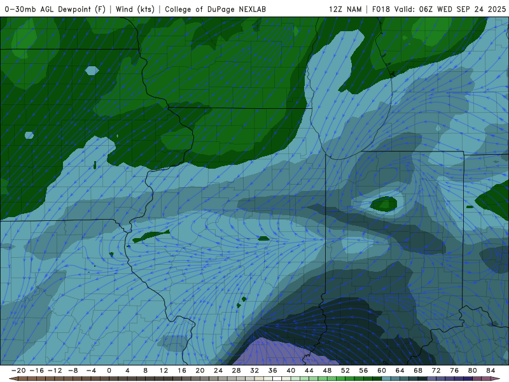Screen dimensions: 509x382
Task: Click the 56 label on the color scale
Action: tap(363, 371)
